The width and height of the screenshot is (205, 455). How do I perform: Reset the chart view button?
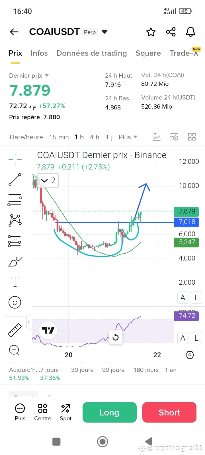pos(116,337)
